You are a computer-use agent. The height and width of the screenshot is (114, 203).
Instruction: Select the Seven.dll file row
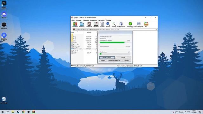coord(84,45)
